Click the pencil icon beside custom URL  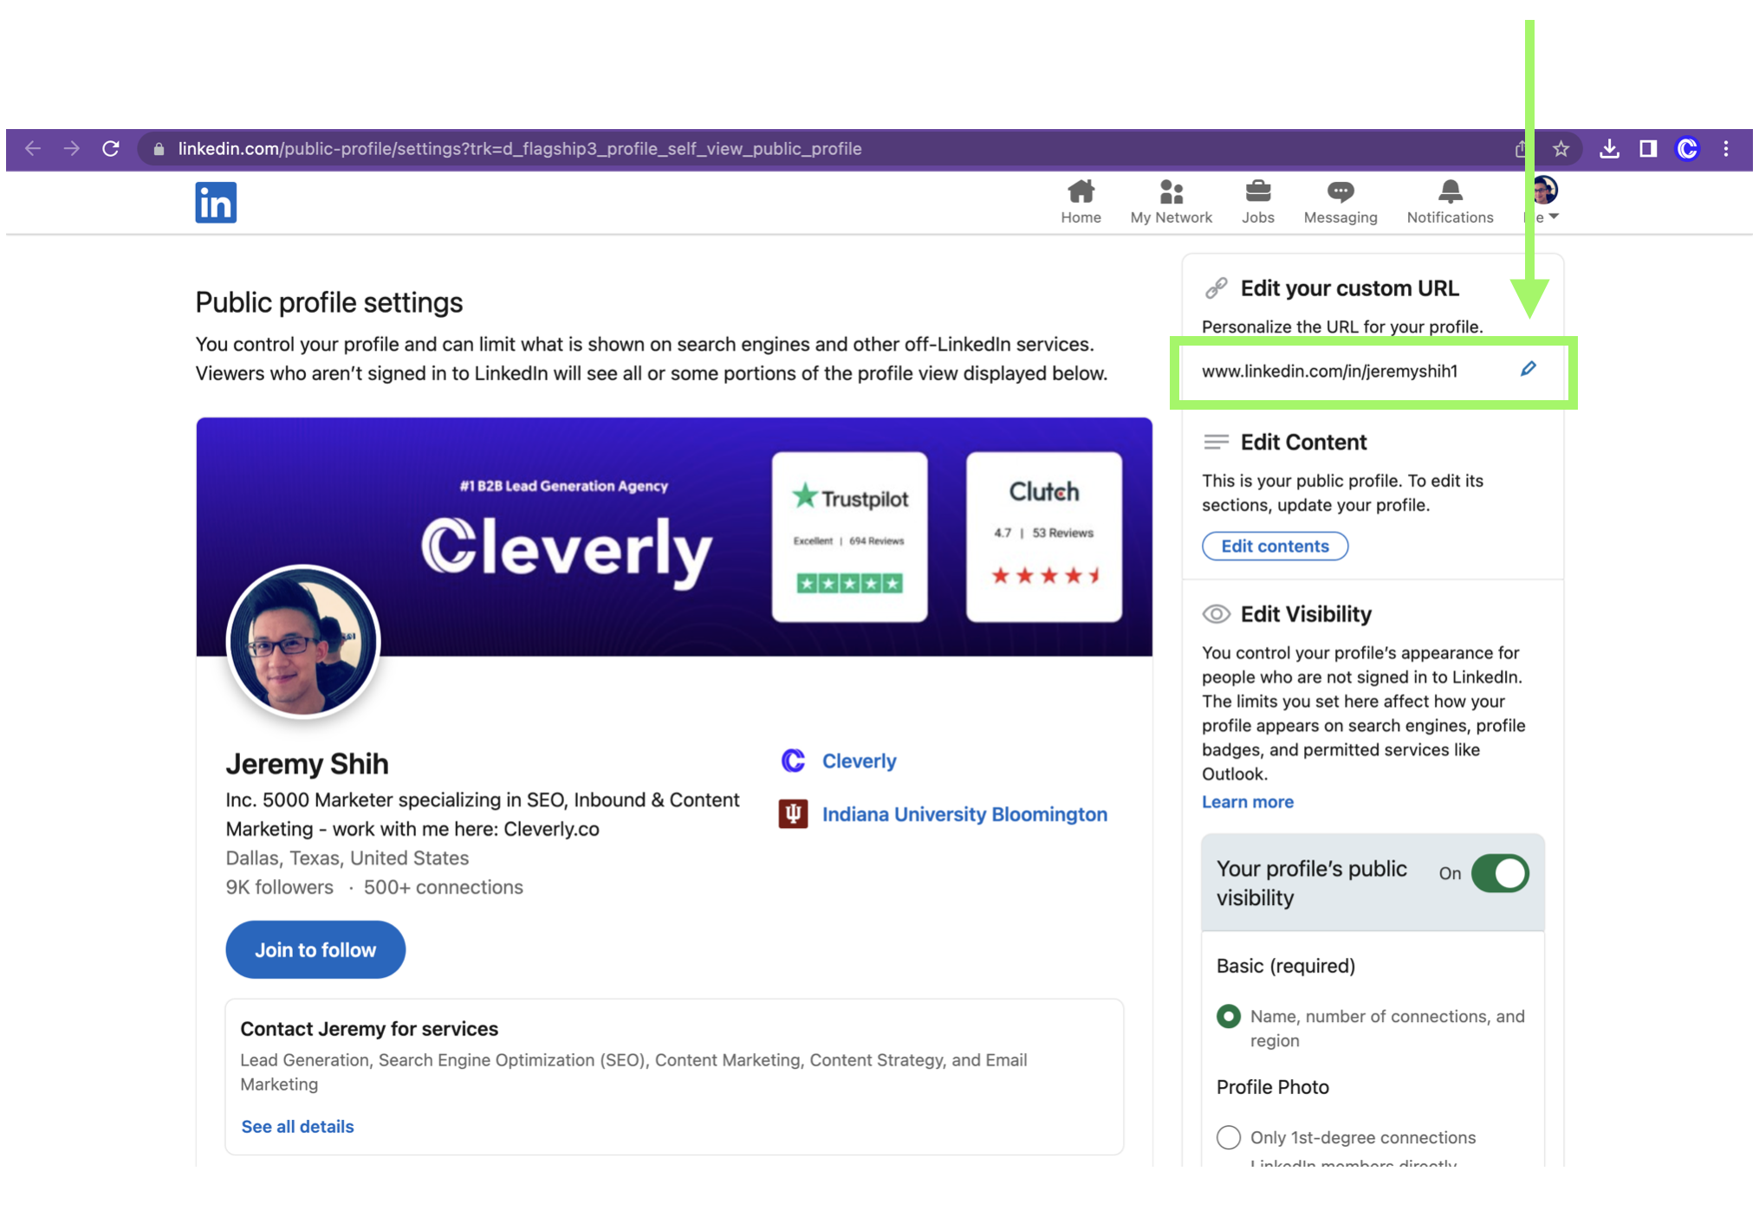[1529, 370]
